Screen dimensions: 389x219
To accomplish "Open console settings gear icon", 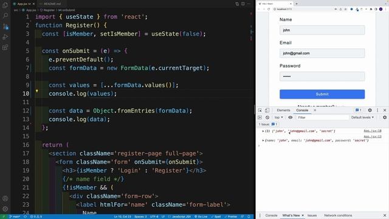I will pyautogui.click(x=385, y=117).
